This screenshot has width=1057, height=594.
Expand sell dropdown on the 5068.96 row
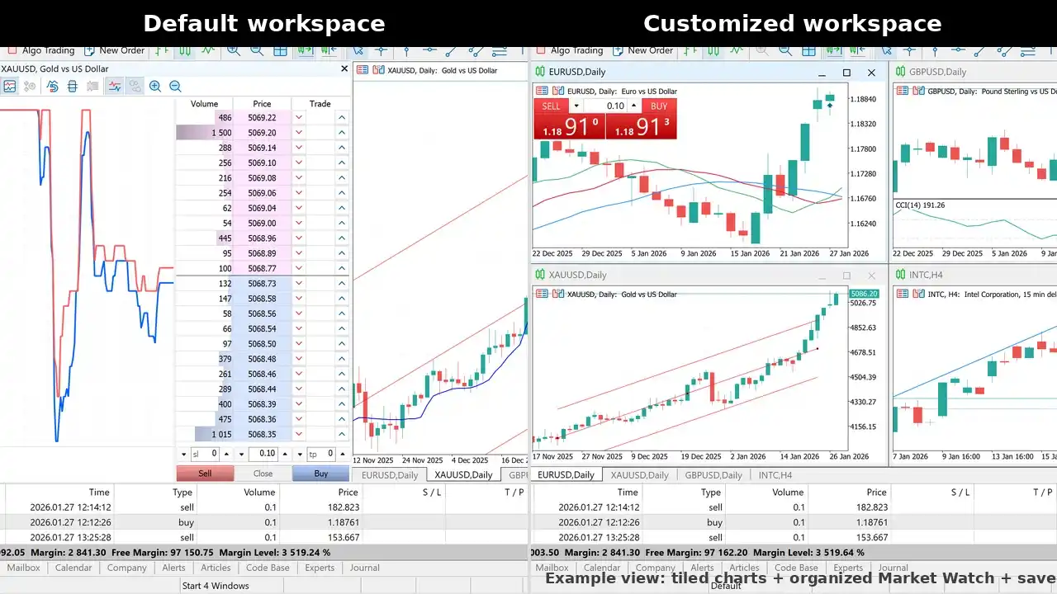pyautogui.click(x=299, y=238)
